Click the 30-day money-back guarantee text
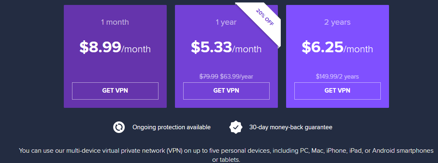 click(291, 127)
